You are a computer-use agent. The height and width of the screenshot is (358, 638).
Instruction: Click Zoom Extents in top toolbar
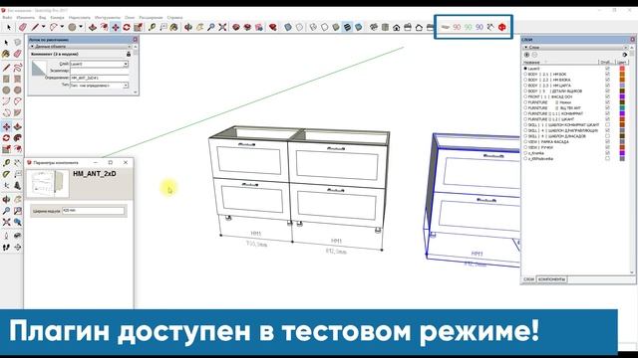[x=222, y=27]
